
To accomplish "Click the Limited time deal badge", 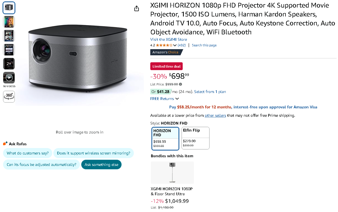I will click(x=166, y=66).
